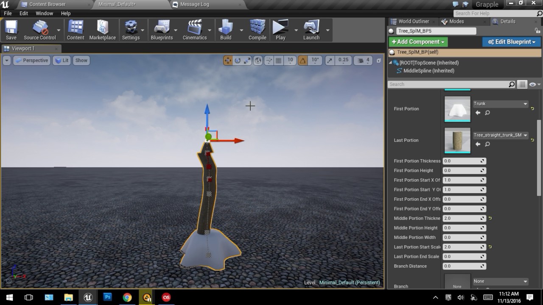Compile the blueprint
The height and width of the screenshot is (305, 543).
click(x=257, y=30)
